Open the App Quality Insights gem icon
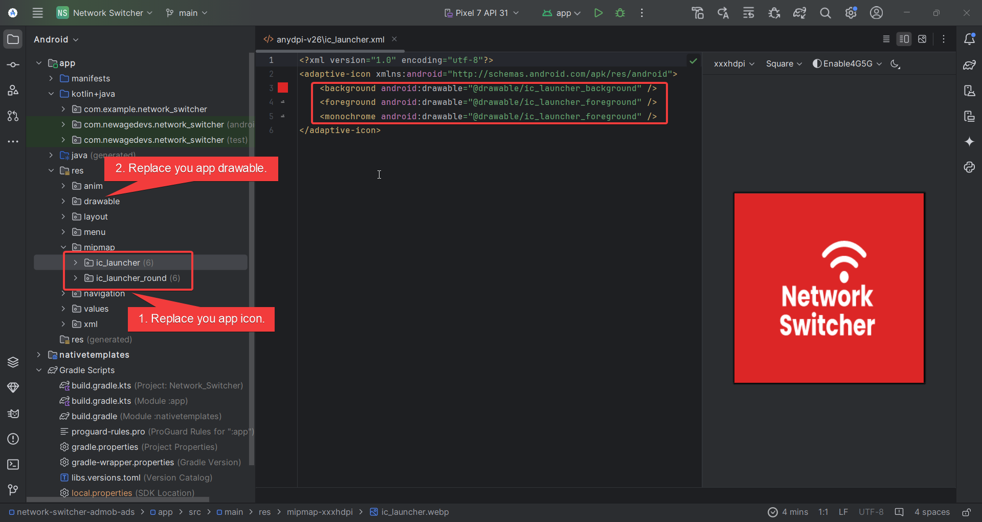Image resolution: width=982 pixels, height=522 pixels. (13, 388)
